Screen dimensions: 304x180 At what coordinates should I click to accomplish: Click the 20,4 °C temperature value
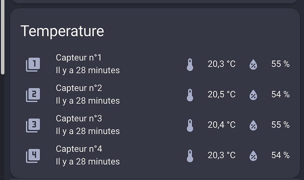click(222, 125)
